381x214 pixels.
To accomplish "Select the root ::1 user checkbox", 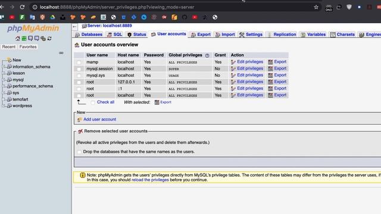I will (x=79, y=89).
